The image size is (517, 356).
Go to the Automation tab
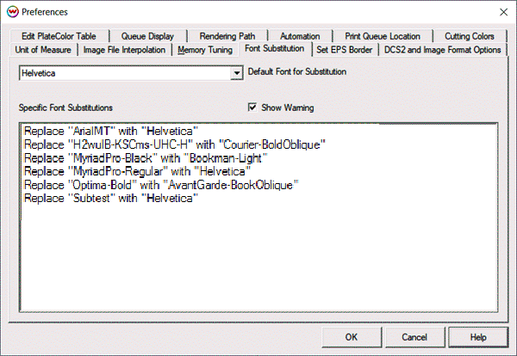tap(300, 36)
